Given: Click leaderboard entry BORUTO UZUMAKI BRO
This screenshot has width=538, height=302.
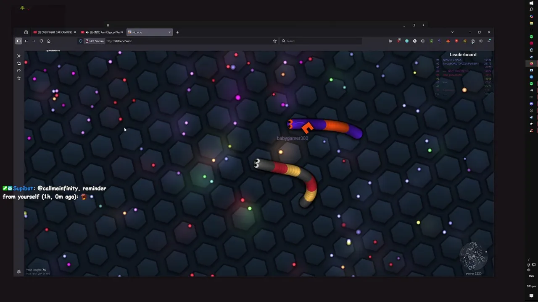Looking at the screenshot, I should pos(461,63).
